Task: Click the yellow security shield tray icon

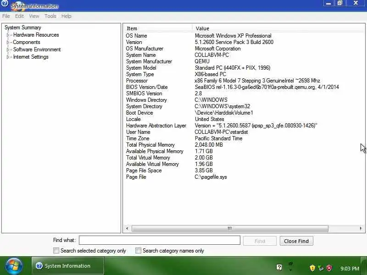Action: tap(312, 268)
